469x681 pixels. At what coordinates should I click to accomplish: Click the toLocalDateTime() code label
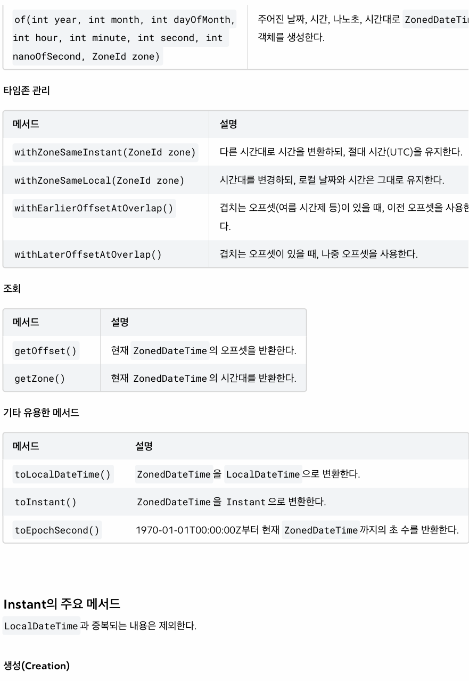pos(63,474)
